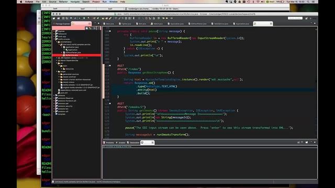
Task: Expand the Application.java tree node
Action: coord(62,47)
